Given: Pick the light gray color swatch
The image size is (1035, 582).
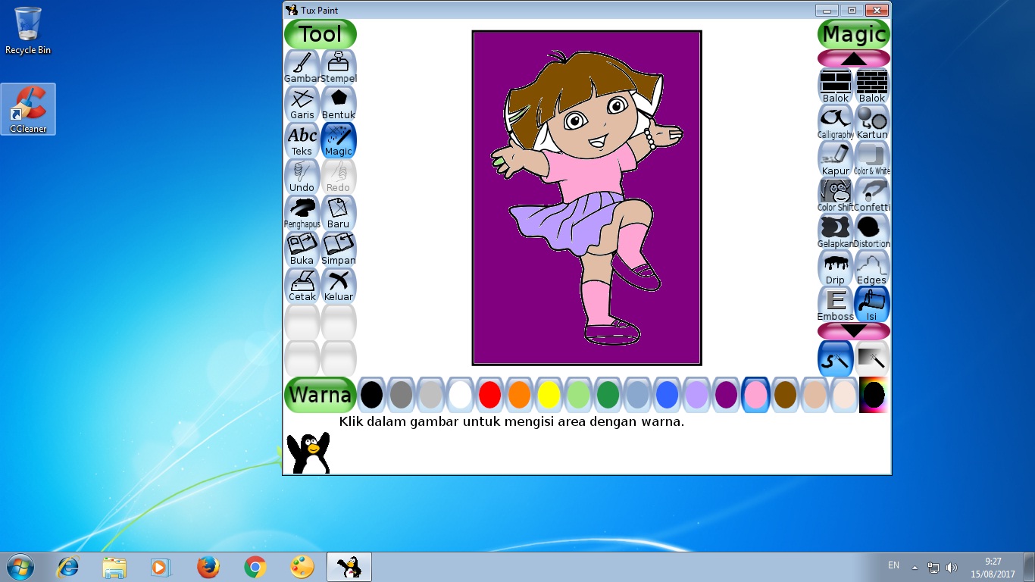Looking at the screenshot, I should point(430,395).
